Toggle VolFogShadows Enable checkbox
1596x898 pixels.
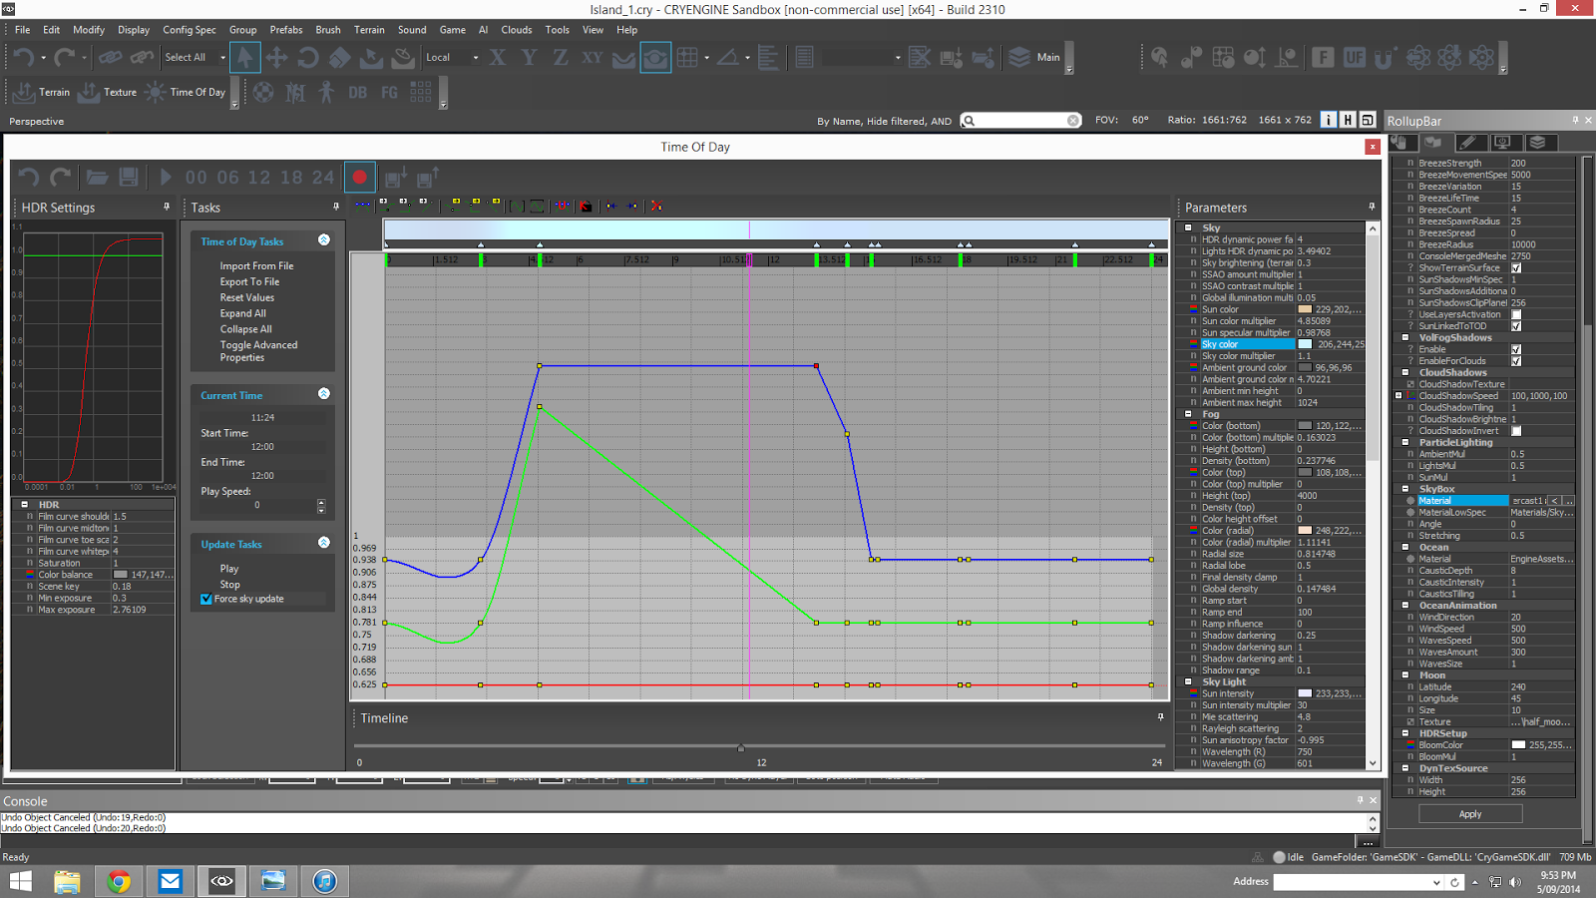point(1516,349)
